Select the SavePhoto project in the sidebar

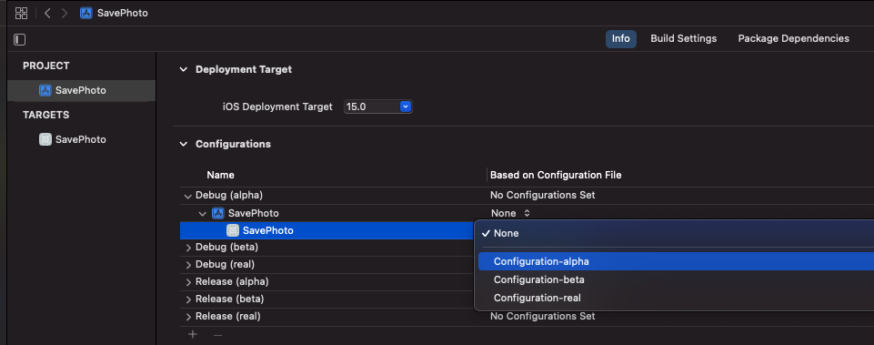[81, 90]
